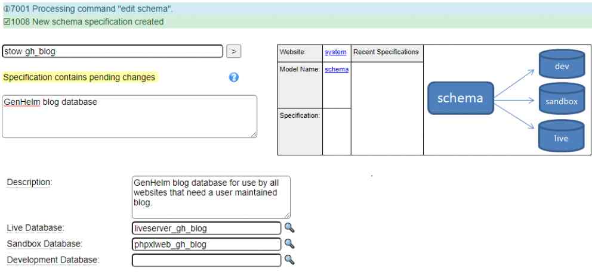Click the Website: table cell

[300, 54]
